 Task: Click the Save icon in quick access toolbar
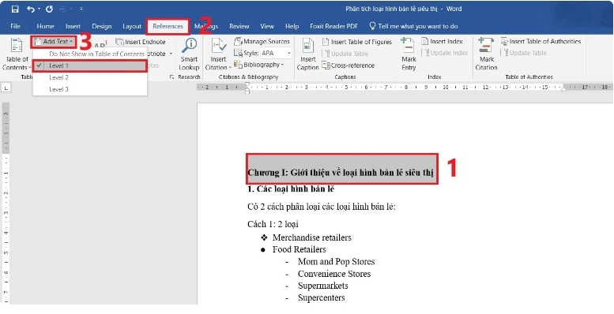[x=15, y=9]
